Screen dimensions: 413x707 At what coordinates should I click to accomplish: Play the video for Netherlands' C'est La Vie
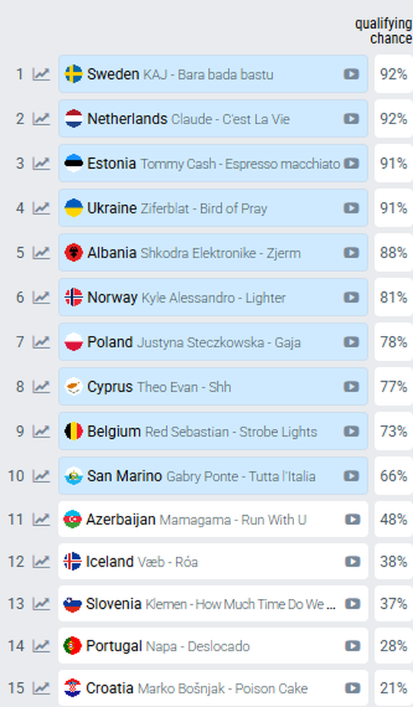click(351, 119)
